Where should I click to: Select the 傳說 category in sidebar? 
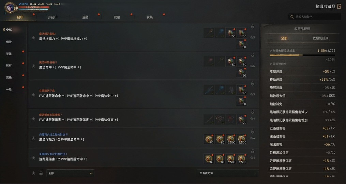[9, 42]
